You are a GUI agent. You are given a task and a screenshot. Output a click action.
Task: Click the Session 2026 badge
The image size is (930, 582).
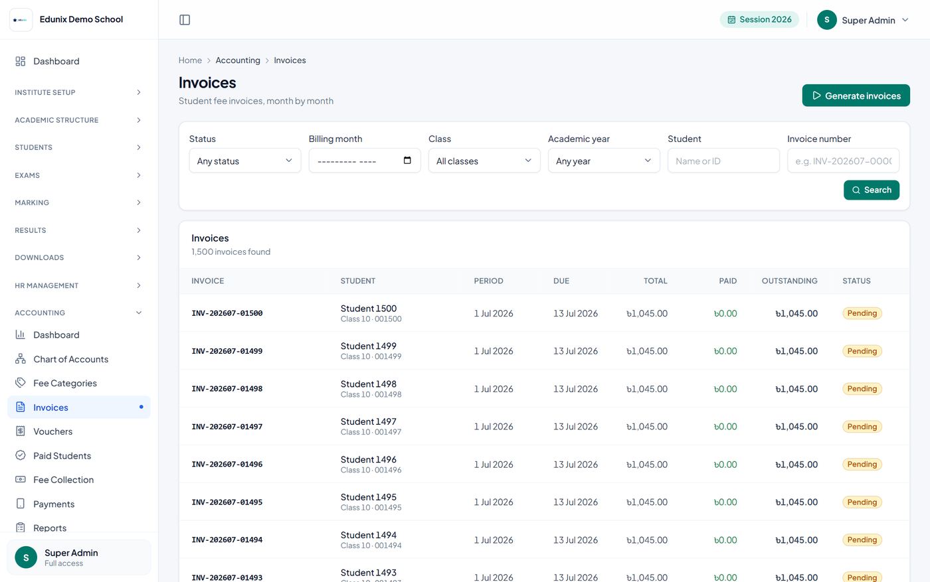pos(759,20)
